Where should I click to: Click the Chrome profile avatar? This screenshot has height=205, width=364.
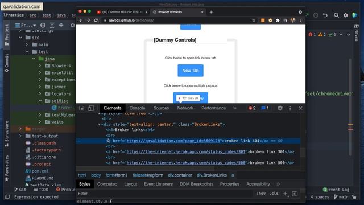click(x=293, y=20)
